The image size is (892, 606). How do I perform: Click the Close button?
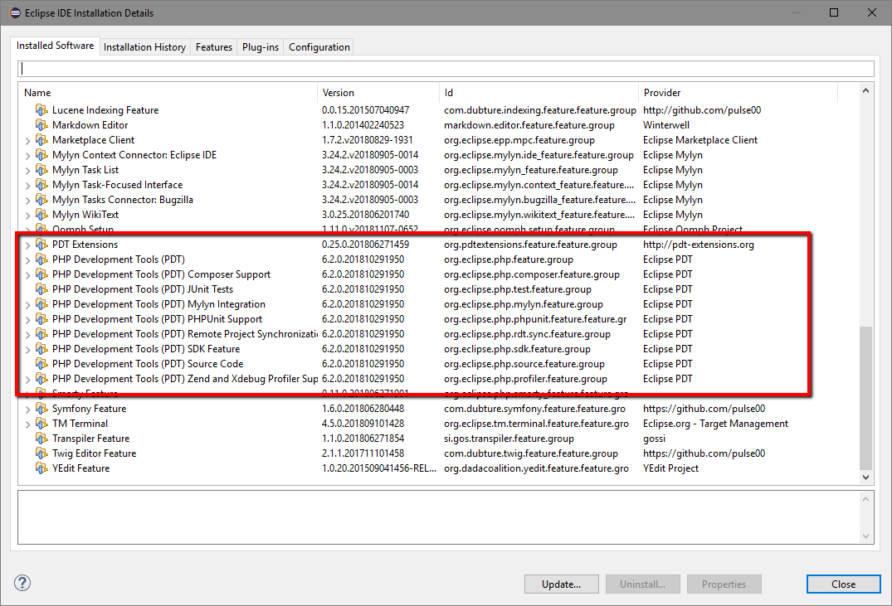(x=843, y=584)
